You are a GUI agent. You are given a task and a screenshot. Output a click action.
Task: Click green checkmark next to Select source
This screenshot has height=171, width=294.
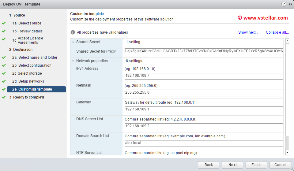coord(4,23)
